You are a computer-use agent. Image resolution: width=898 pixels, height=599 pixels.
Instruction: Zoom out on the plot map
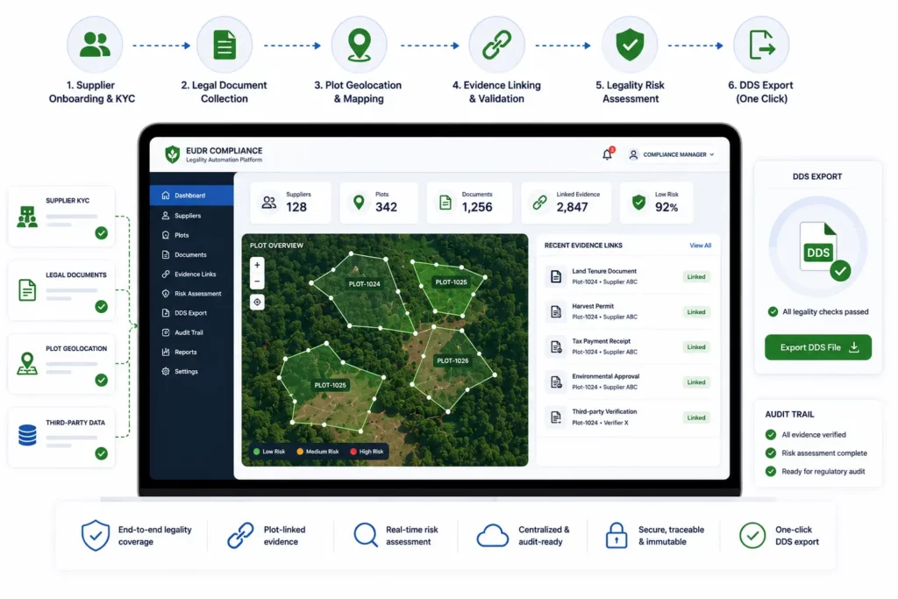[x=257, y=281]
